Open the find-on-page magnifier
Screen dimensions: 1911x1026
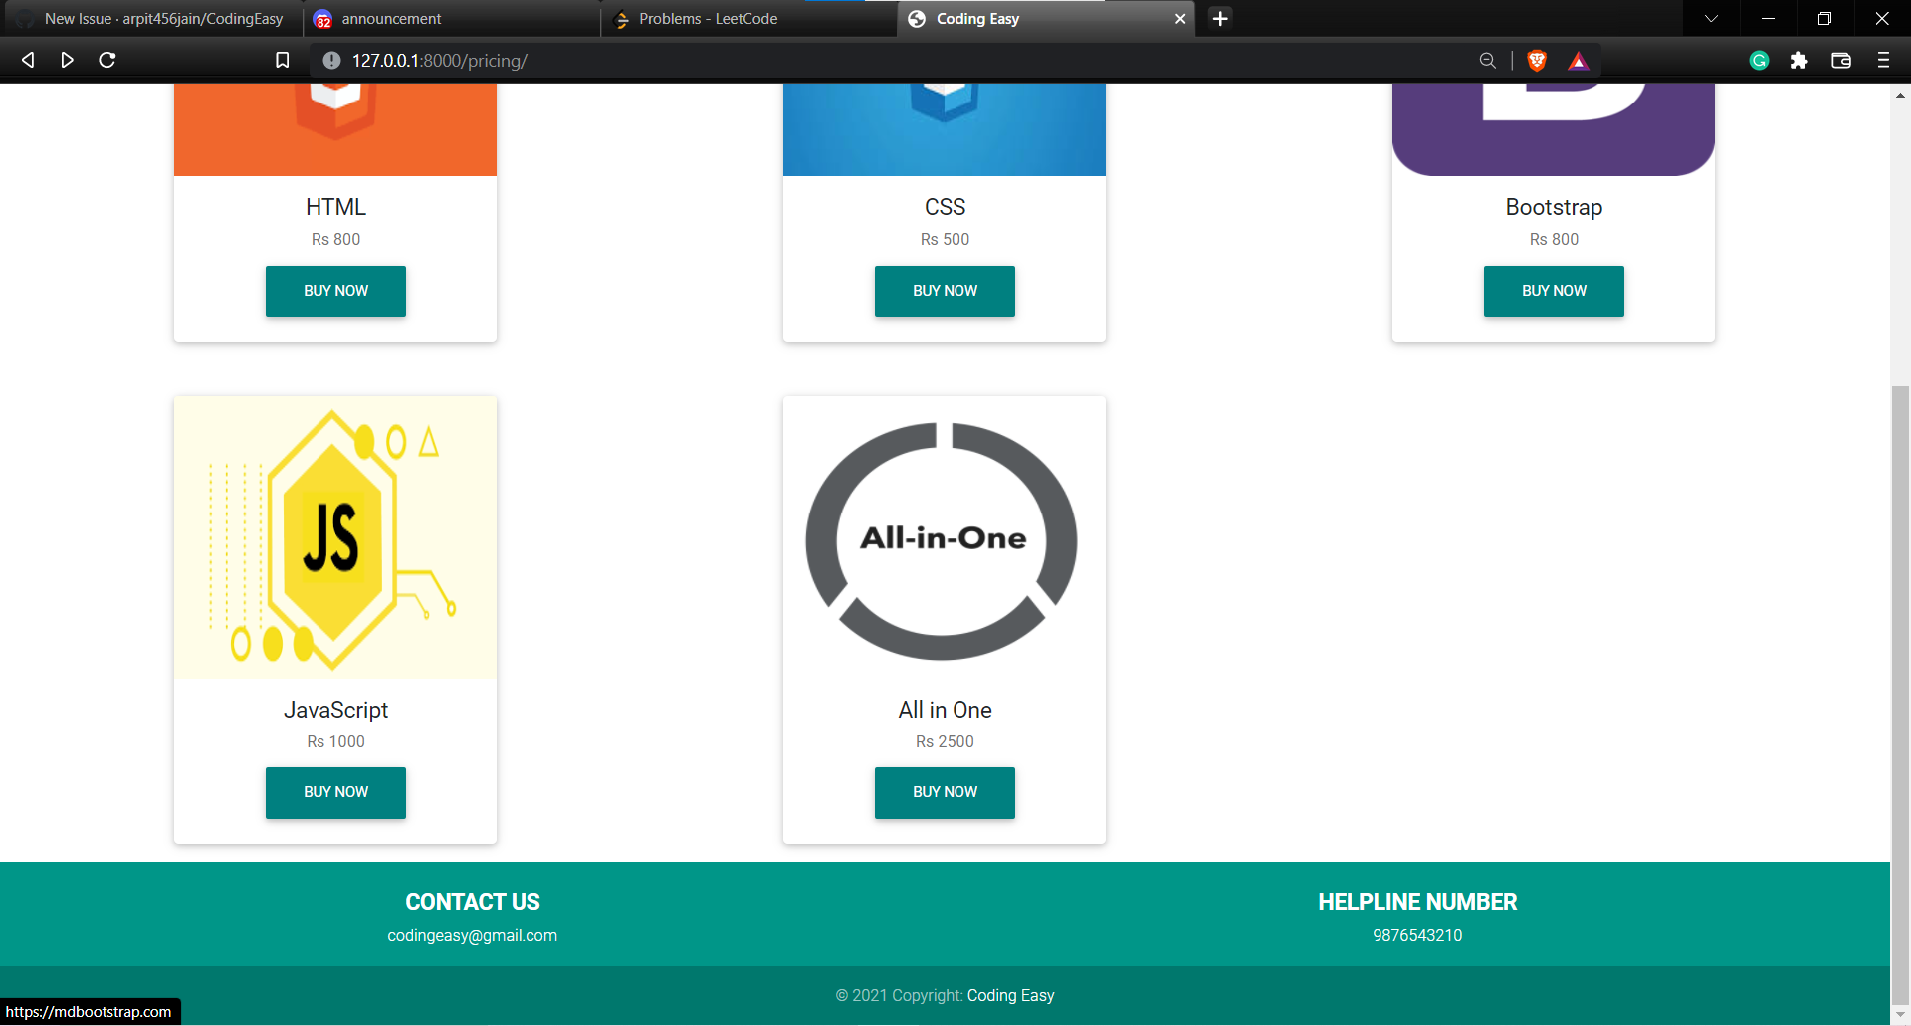[1487, 60]
